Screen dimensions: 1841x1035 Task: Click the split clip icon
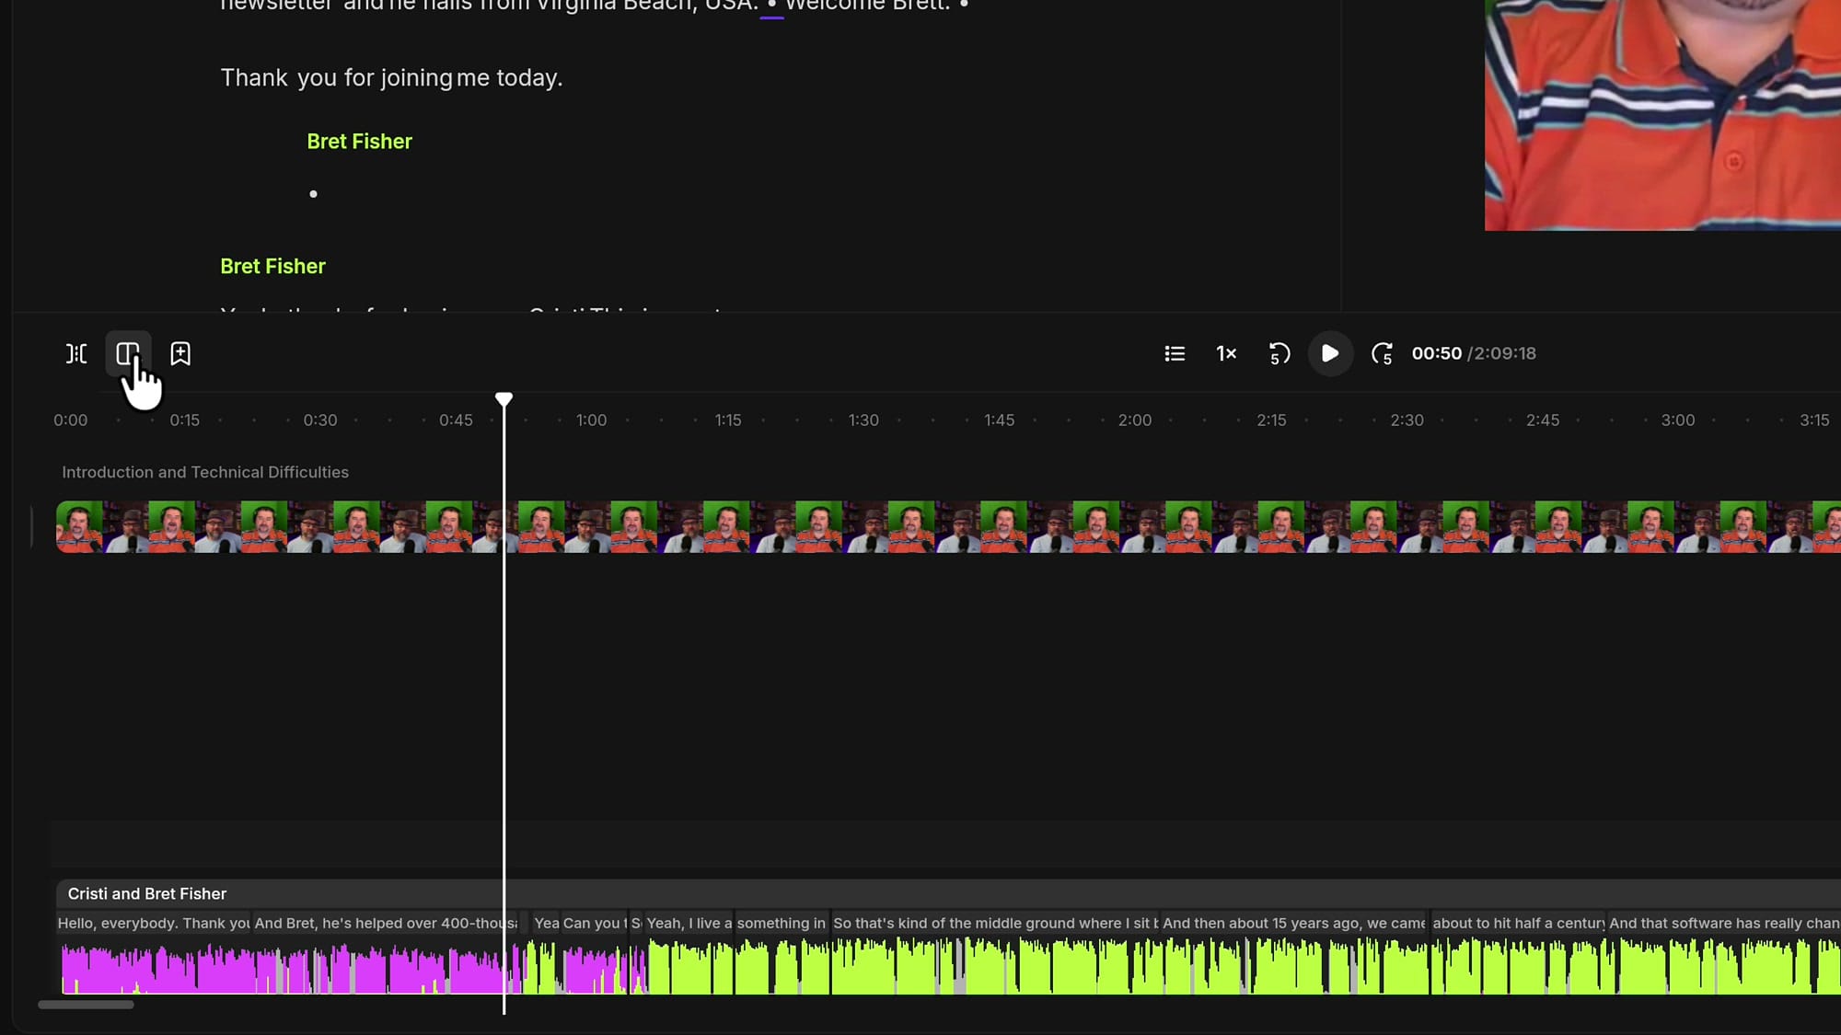(x=76, y=353)
